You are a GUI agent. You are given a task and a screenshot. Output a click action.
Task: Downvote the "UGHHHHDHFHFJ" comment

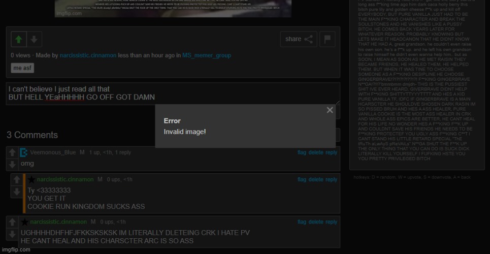click(13, 234)
